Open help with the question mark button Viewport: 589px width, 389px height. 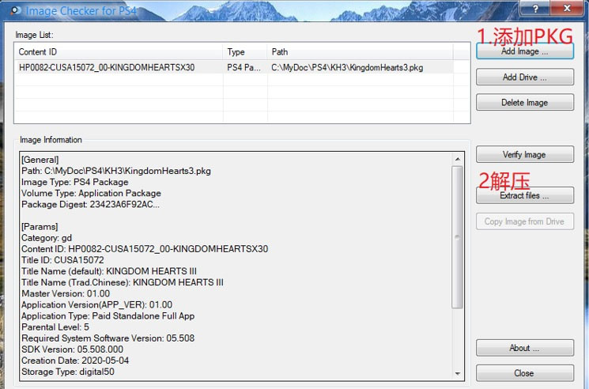point(536,8)
